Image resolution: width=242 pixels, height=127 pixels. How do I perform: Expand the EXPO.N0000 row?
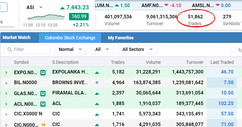(6, 73)
